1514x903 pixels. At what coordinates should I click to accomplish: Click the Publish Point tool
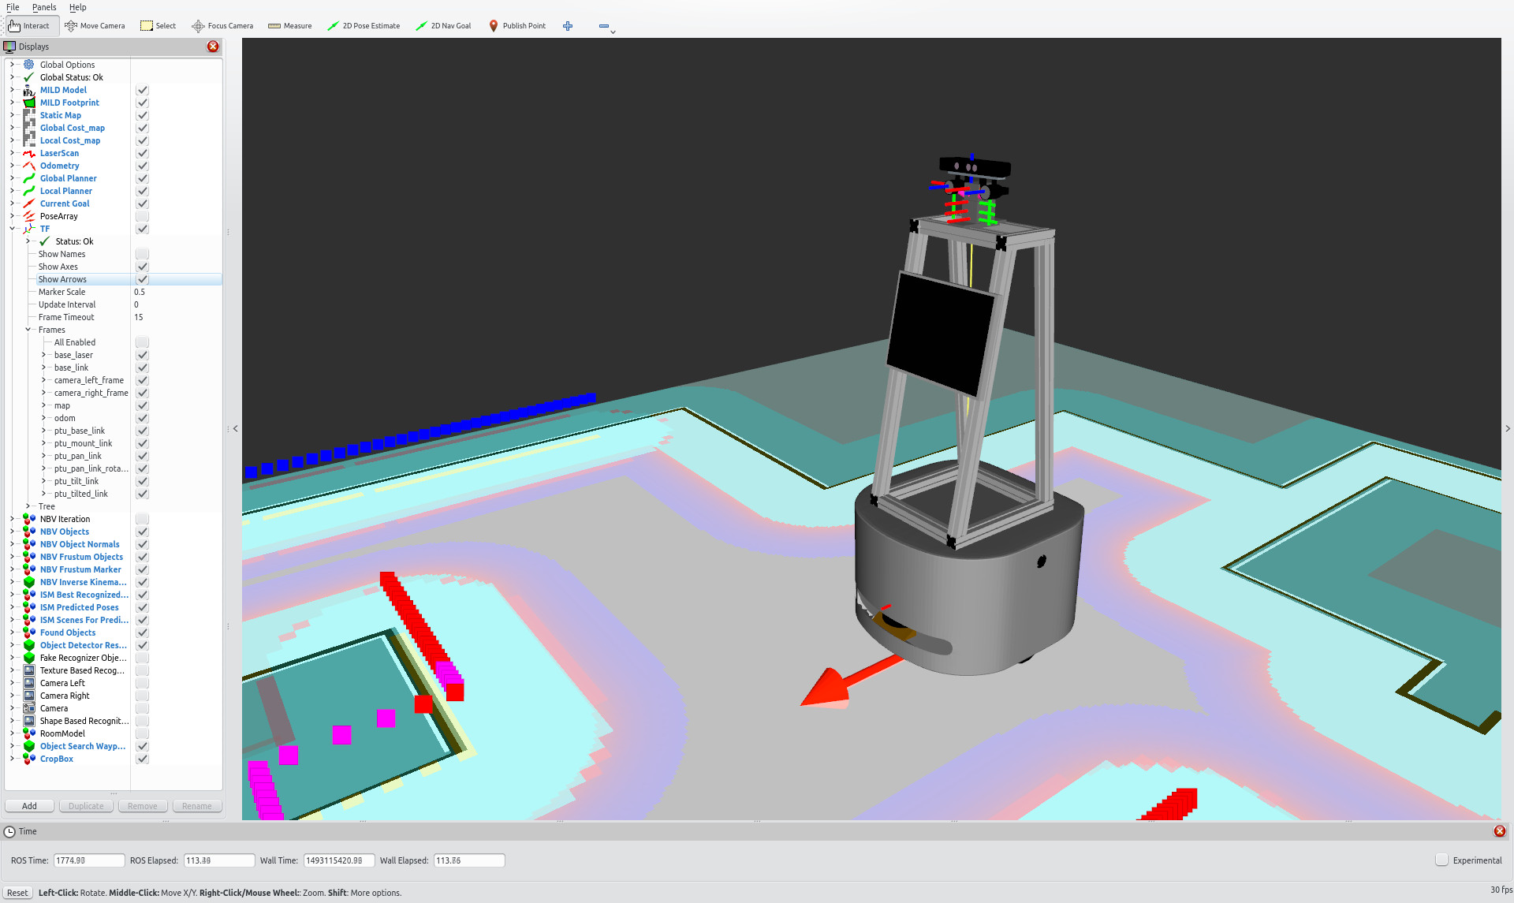517,26
